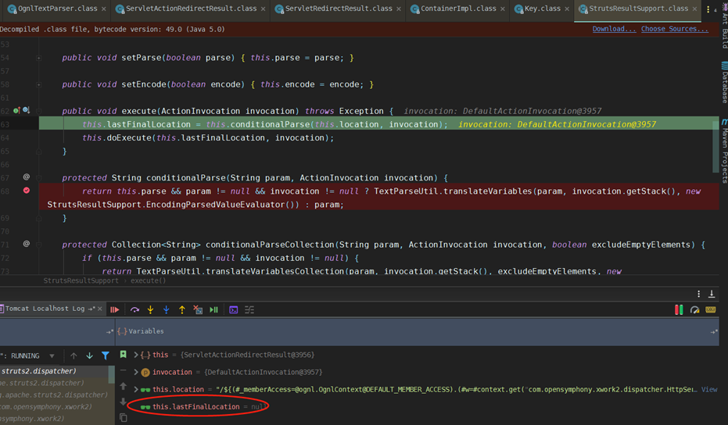The height and width of the screenshot is (425, 728).
Task: Click the filter frames funnel icon
Action: [106, 355]
